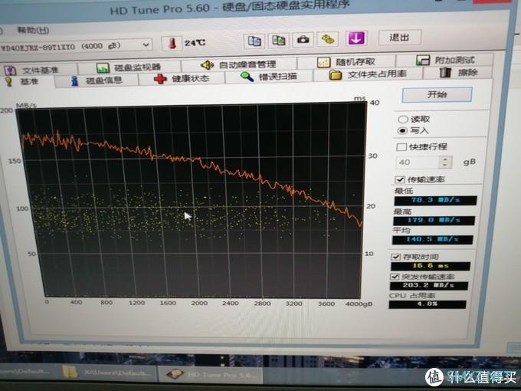Click the 开始 start button
This screenshot has width=521, height=391.
437,95
